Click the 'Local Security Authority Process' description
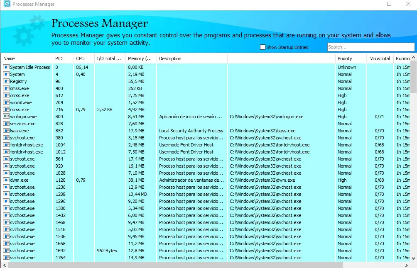The image size is (417, 268). coord(191,131)
